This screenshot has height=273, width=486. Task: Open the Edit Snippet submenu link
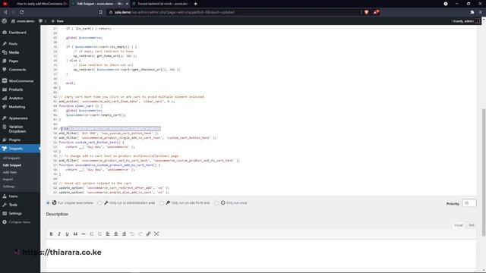[x=12, y=165]
